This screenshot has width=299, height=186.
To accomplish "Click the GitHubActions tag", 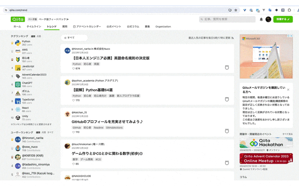I will (114, 127).
